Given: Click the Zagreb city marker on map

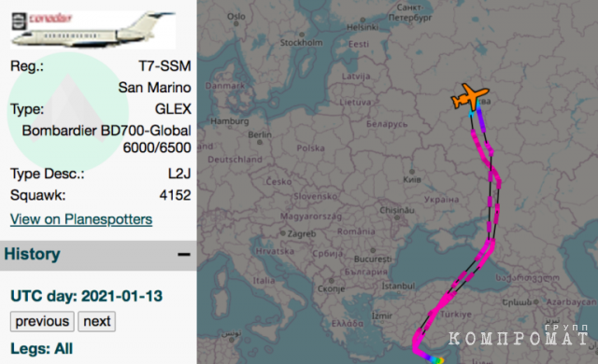Looking at the screenshot, I should (x=282, y=233).
